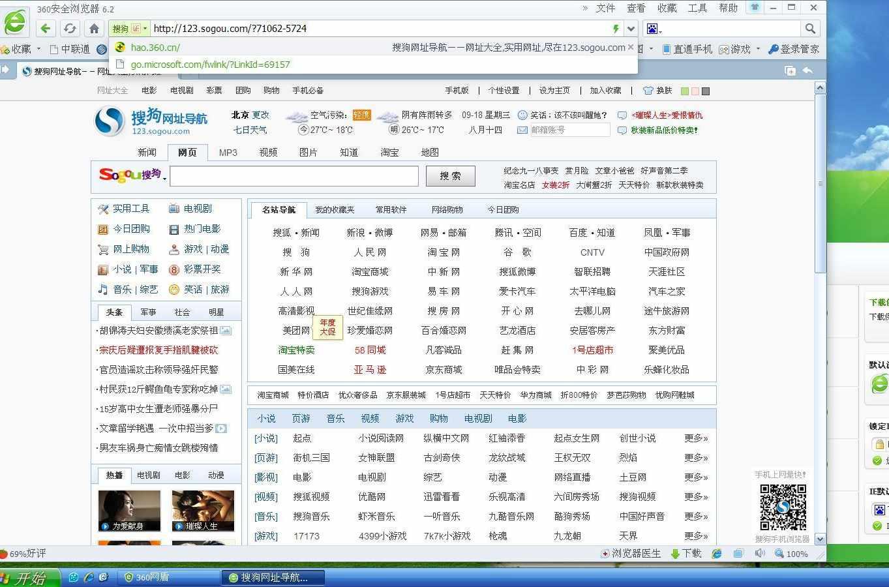Click the Sogou 123 site logo

pyautogui.click(x=151, y=121)
